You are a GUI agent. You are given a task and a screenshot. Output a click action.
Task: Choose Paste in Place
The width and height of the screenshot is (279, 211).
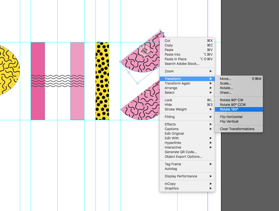point(175,59)
